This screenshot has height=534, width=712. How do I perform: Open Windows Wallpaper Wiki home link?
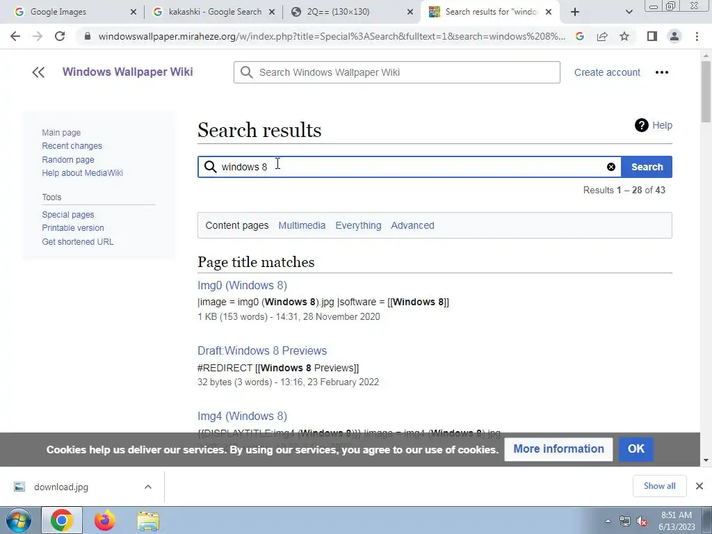[128, 72]
